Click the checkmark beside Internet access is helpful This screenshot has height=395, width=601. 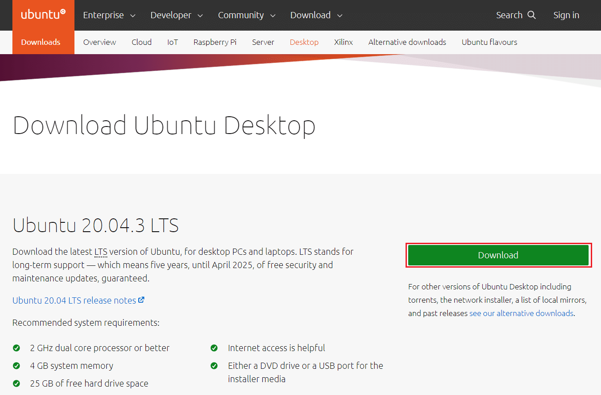(214, 348)
